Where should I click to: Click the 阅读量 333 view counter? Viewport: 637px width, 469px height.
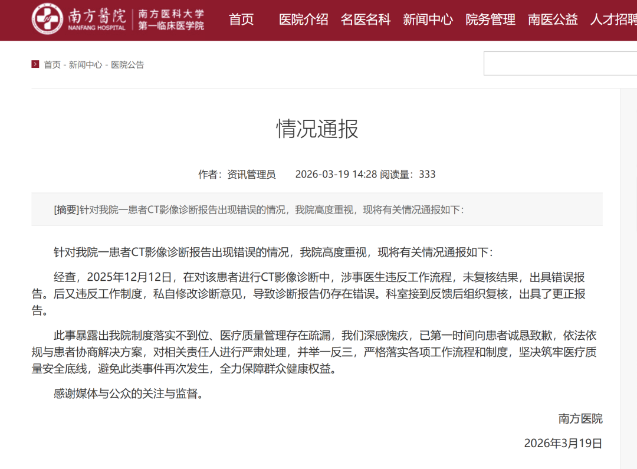click(408, 174)
